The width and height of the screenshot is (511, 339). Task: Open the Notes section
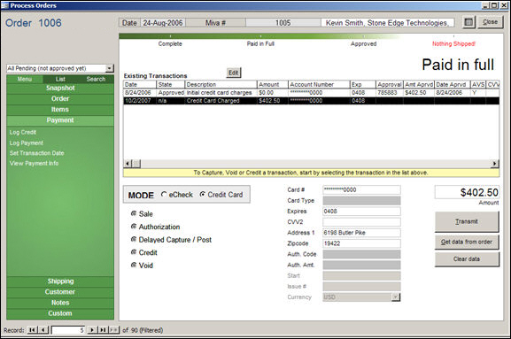[x=60, y=303]
